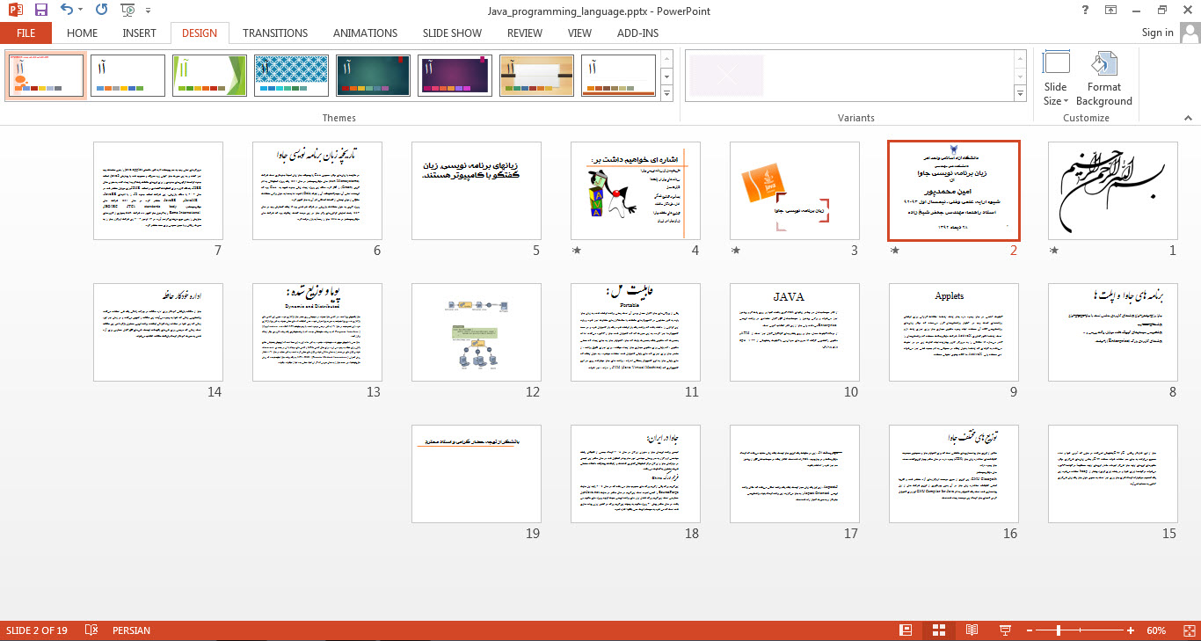Switch to the ANIMATIONS tab
Image resolution: width=1201 pixels, height=641 pixels.
(365, 33)
